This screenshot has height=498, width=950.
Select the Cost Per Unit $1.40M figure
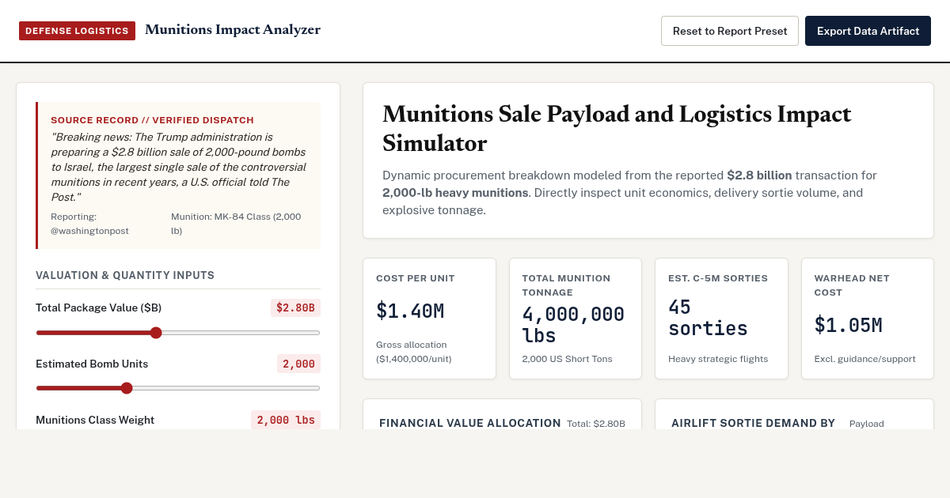(x=410, y=311)
